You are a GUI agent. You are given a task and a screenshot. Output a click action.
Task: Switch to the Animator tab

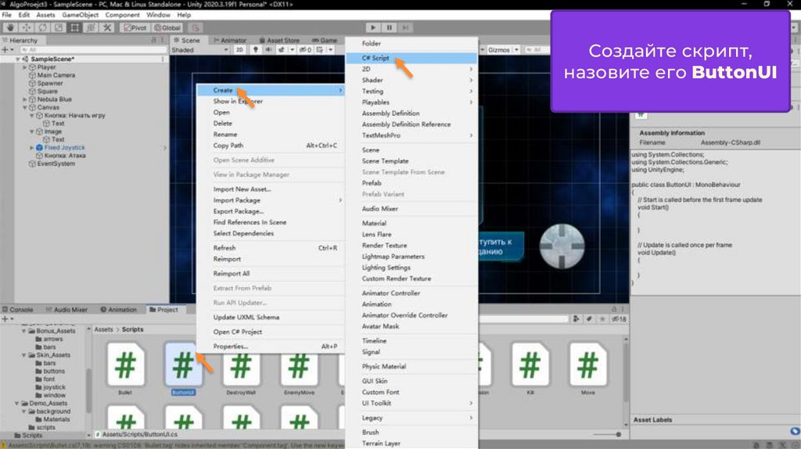230,40
